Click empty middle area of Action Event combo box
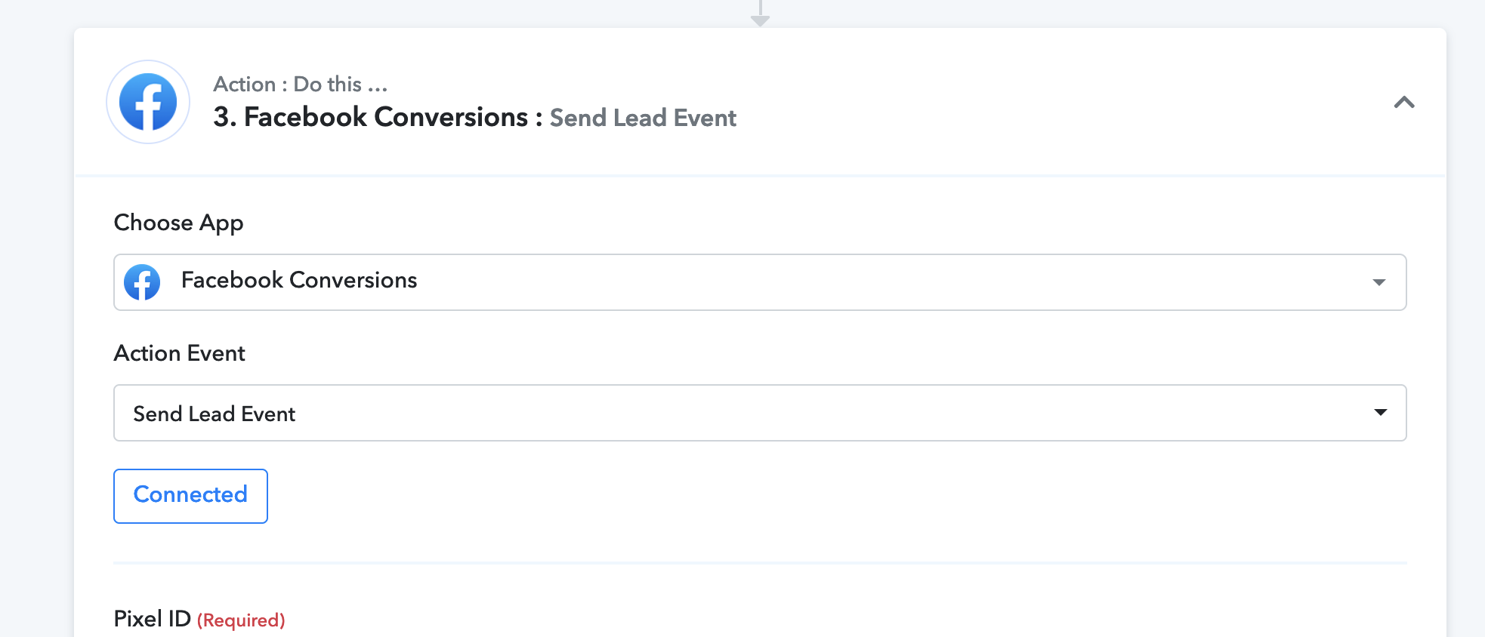The height and width of the screenshot is (637, 1485). (831, 413)
